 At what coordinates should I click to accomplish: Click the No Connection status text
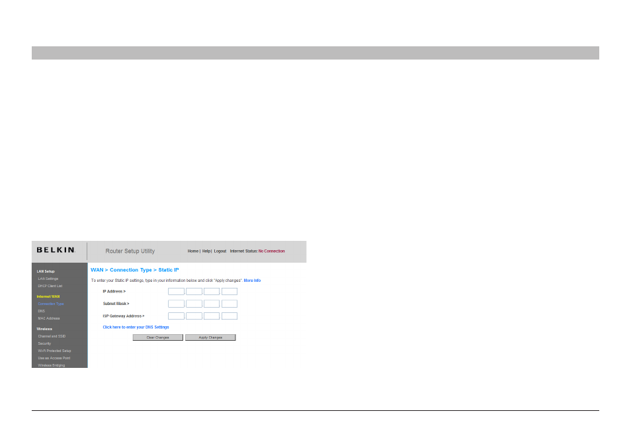tap(272, 251)
